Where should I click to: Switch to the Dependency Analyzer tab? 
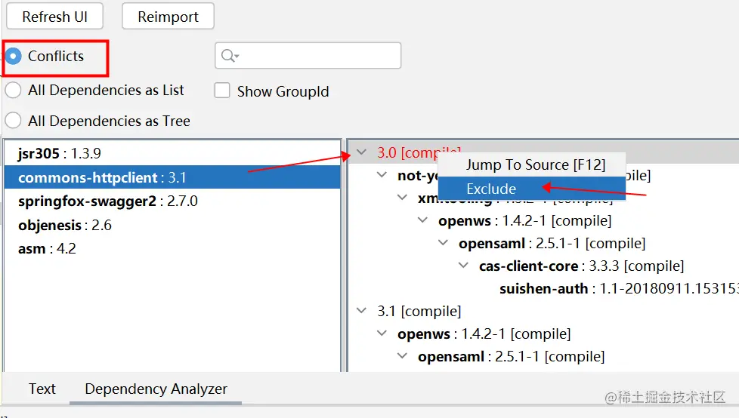tap(156, 389)
